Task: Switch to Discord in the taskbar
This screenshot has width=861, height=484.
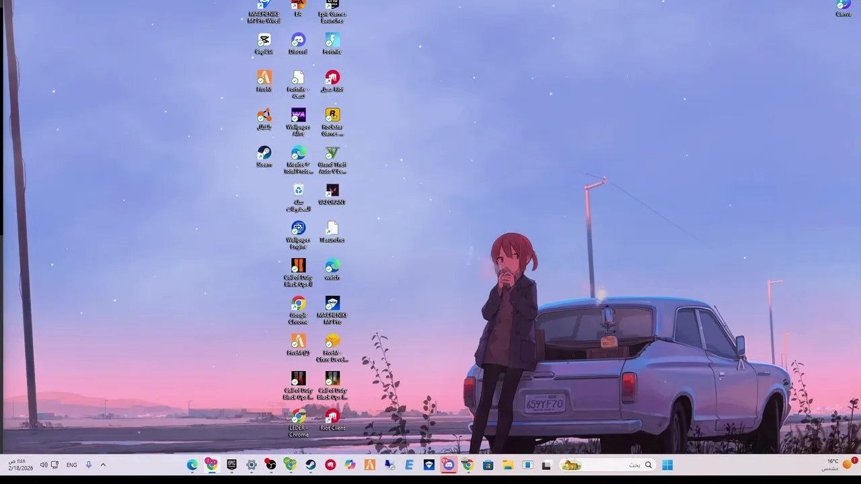Action: [x=449, y=465]
